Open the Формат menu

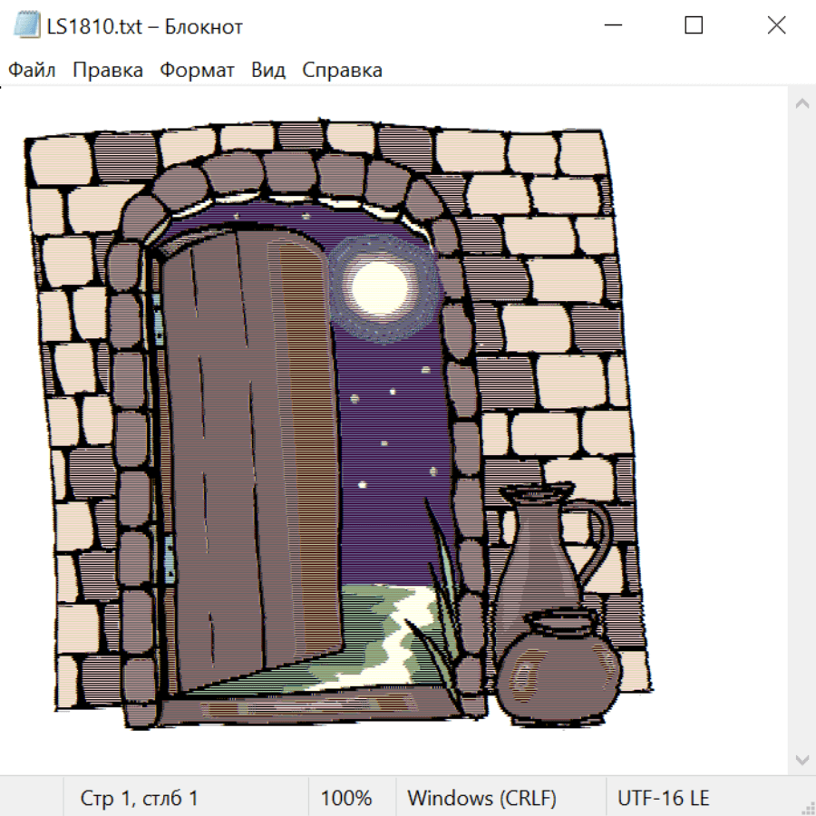(197, 70)
